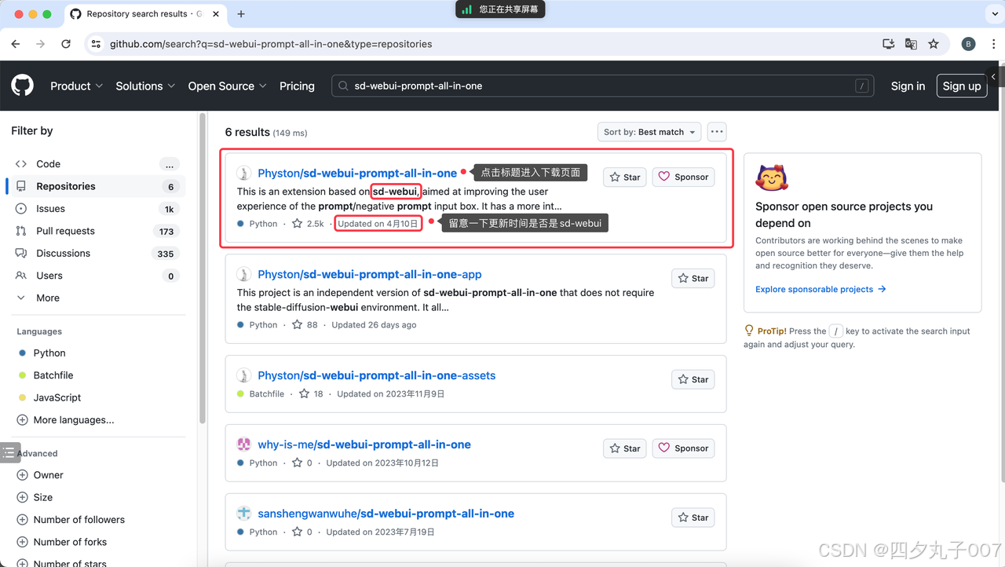Open Physton/sd-webui-prompt-all-in-one-app repository
This screenshot has width=1005, height=567.
tap(370, 274)
